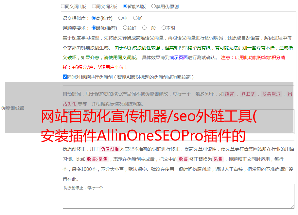
Task: Open the 演示页面 link
Action: [x=179, y=58]
